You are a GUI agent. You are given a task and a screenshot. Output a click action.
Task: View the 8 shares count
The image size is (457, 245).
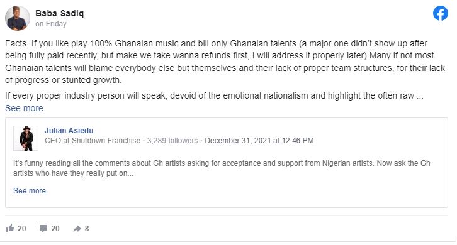point(87,229)
